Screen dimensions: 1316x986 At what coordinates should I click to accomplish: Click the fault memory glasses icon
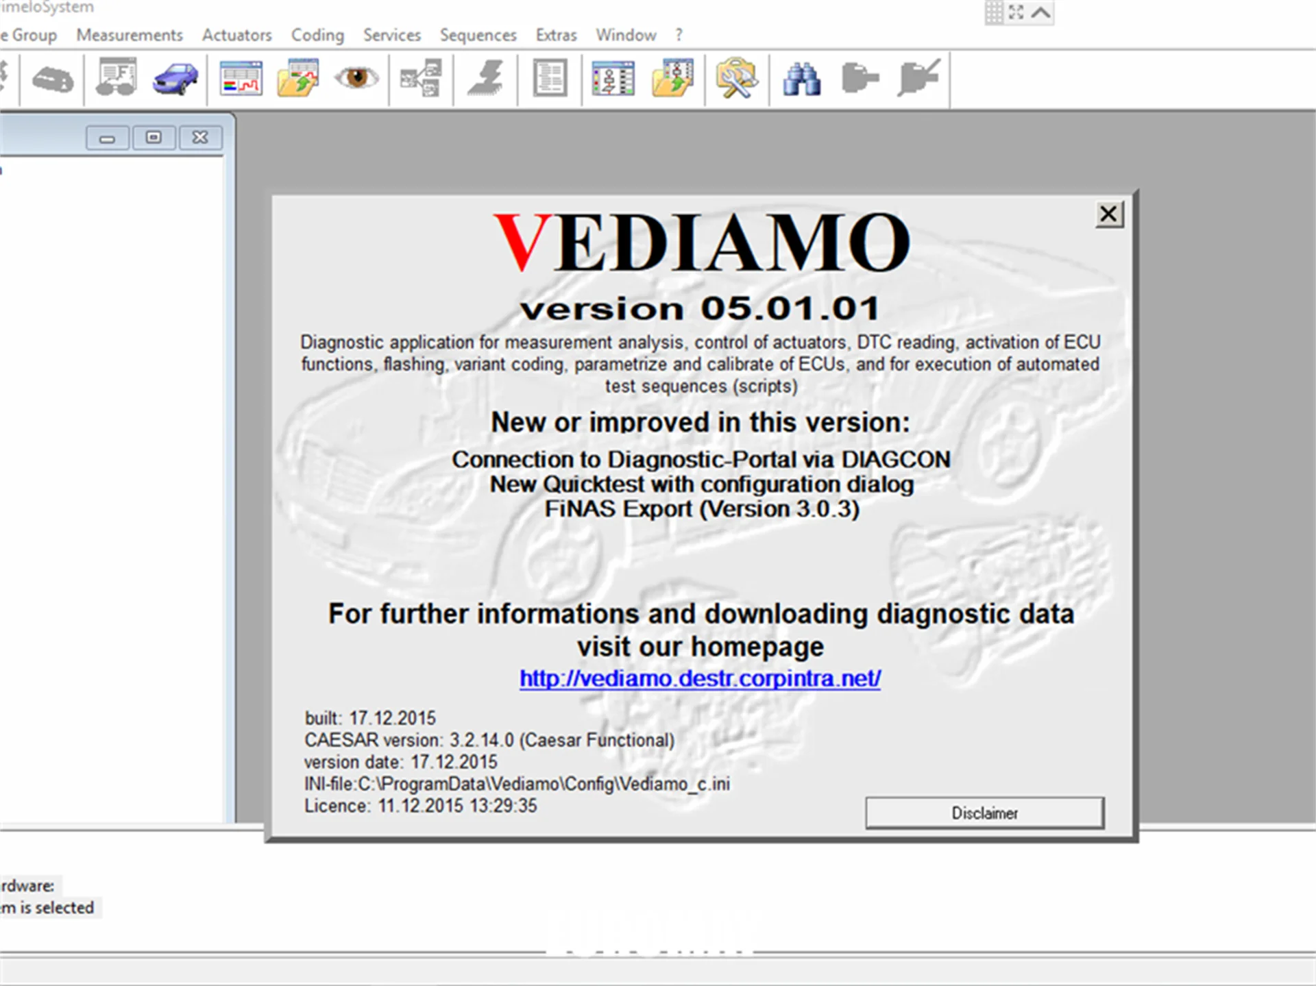[117, 77]
